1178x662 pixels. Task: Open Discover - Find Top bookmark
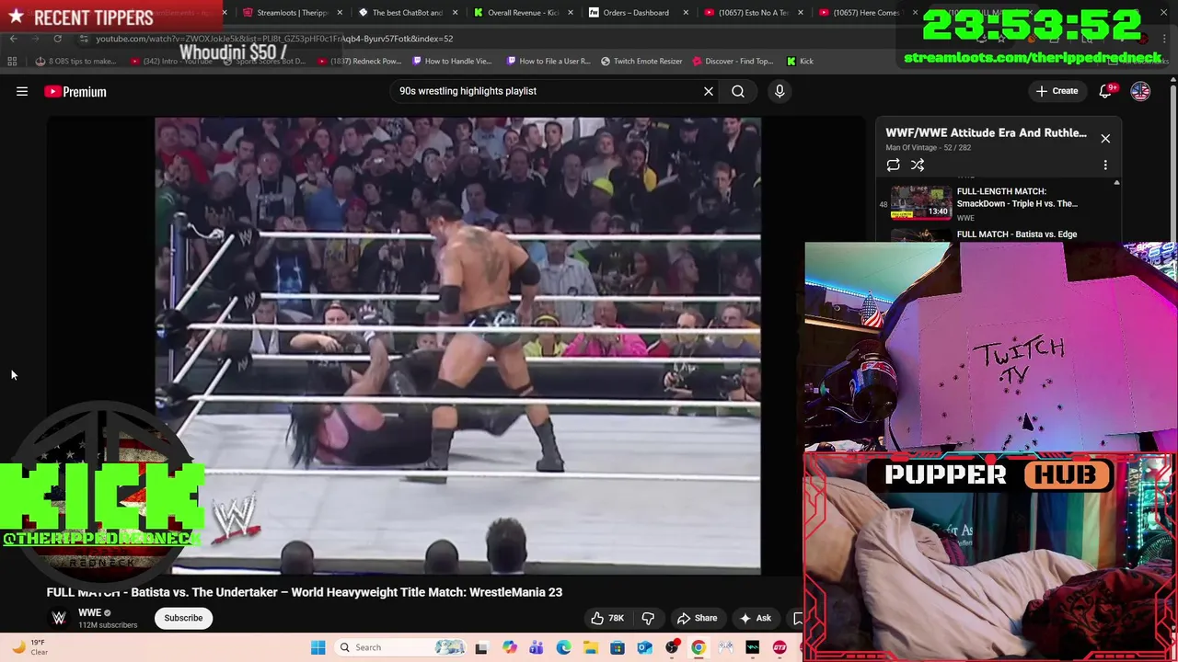click(733, 61)
